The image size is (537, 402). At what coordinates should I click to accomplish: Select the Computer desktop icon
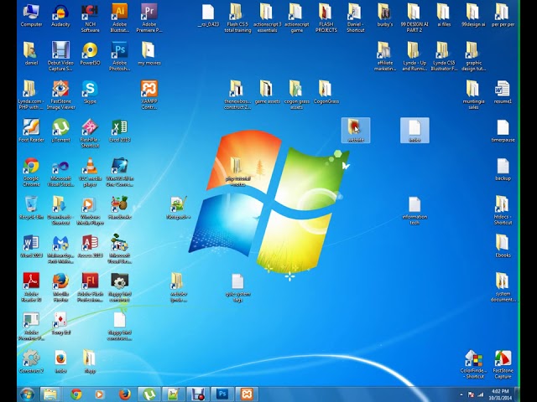click(31, 16)
